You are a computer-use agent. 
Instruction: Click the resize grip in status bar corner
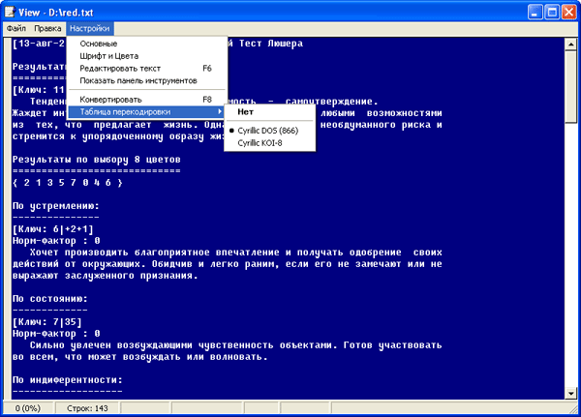click(573, 409)
